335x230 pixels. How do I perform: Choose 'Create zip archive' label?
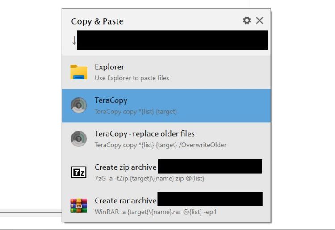pyautogui.click(x=126, y=167)
